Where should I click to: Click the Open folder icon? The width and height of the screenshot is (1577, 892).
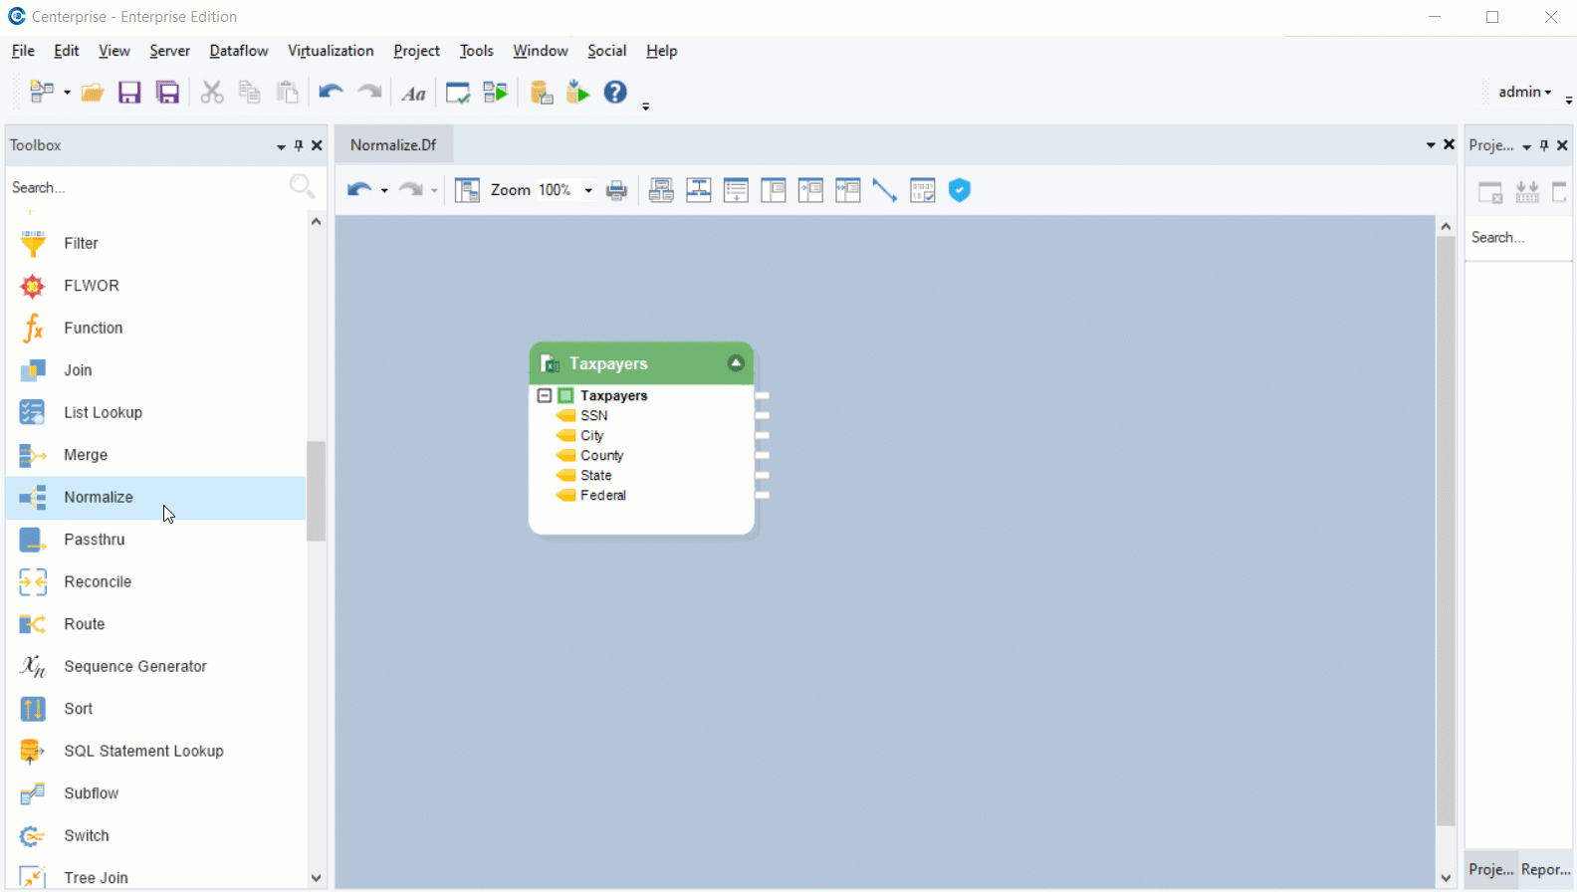[92, 93]
